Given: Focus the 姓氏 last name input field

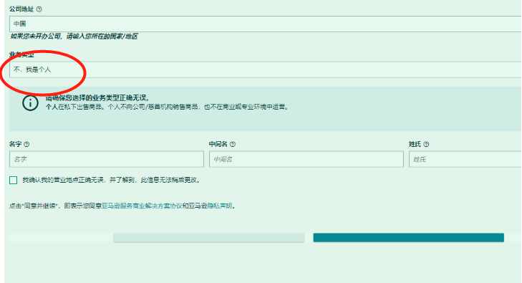Looking at the screenshot, I should [465, 159].
